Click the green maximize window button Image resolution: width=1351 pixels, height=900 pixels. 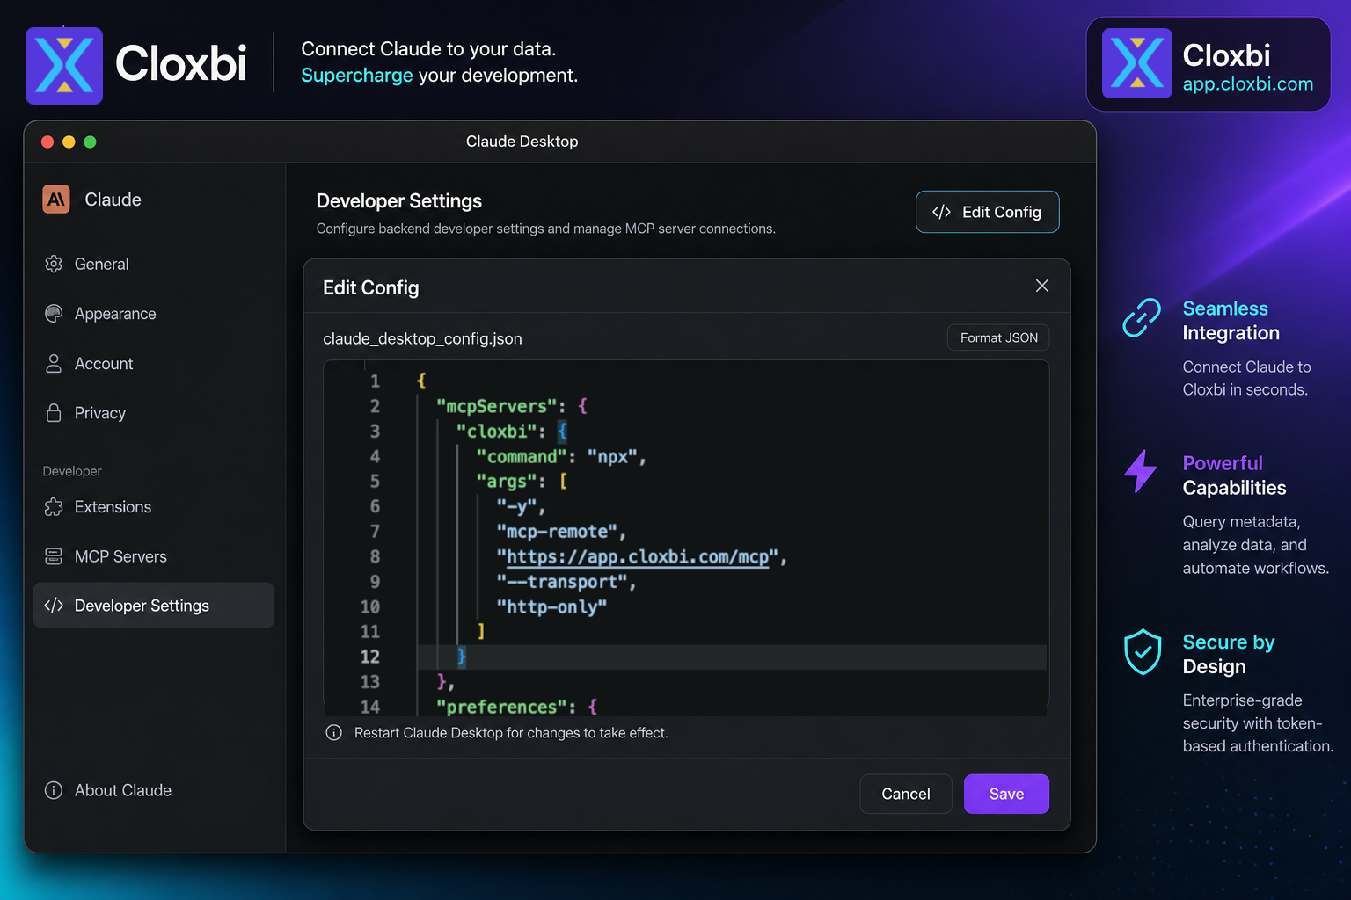(x=90, y=142)
